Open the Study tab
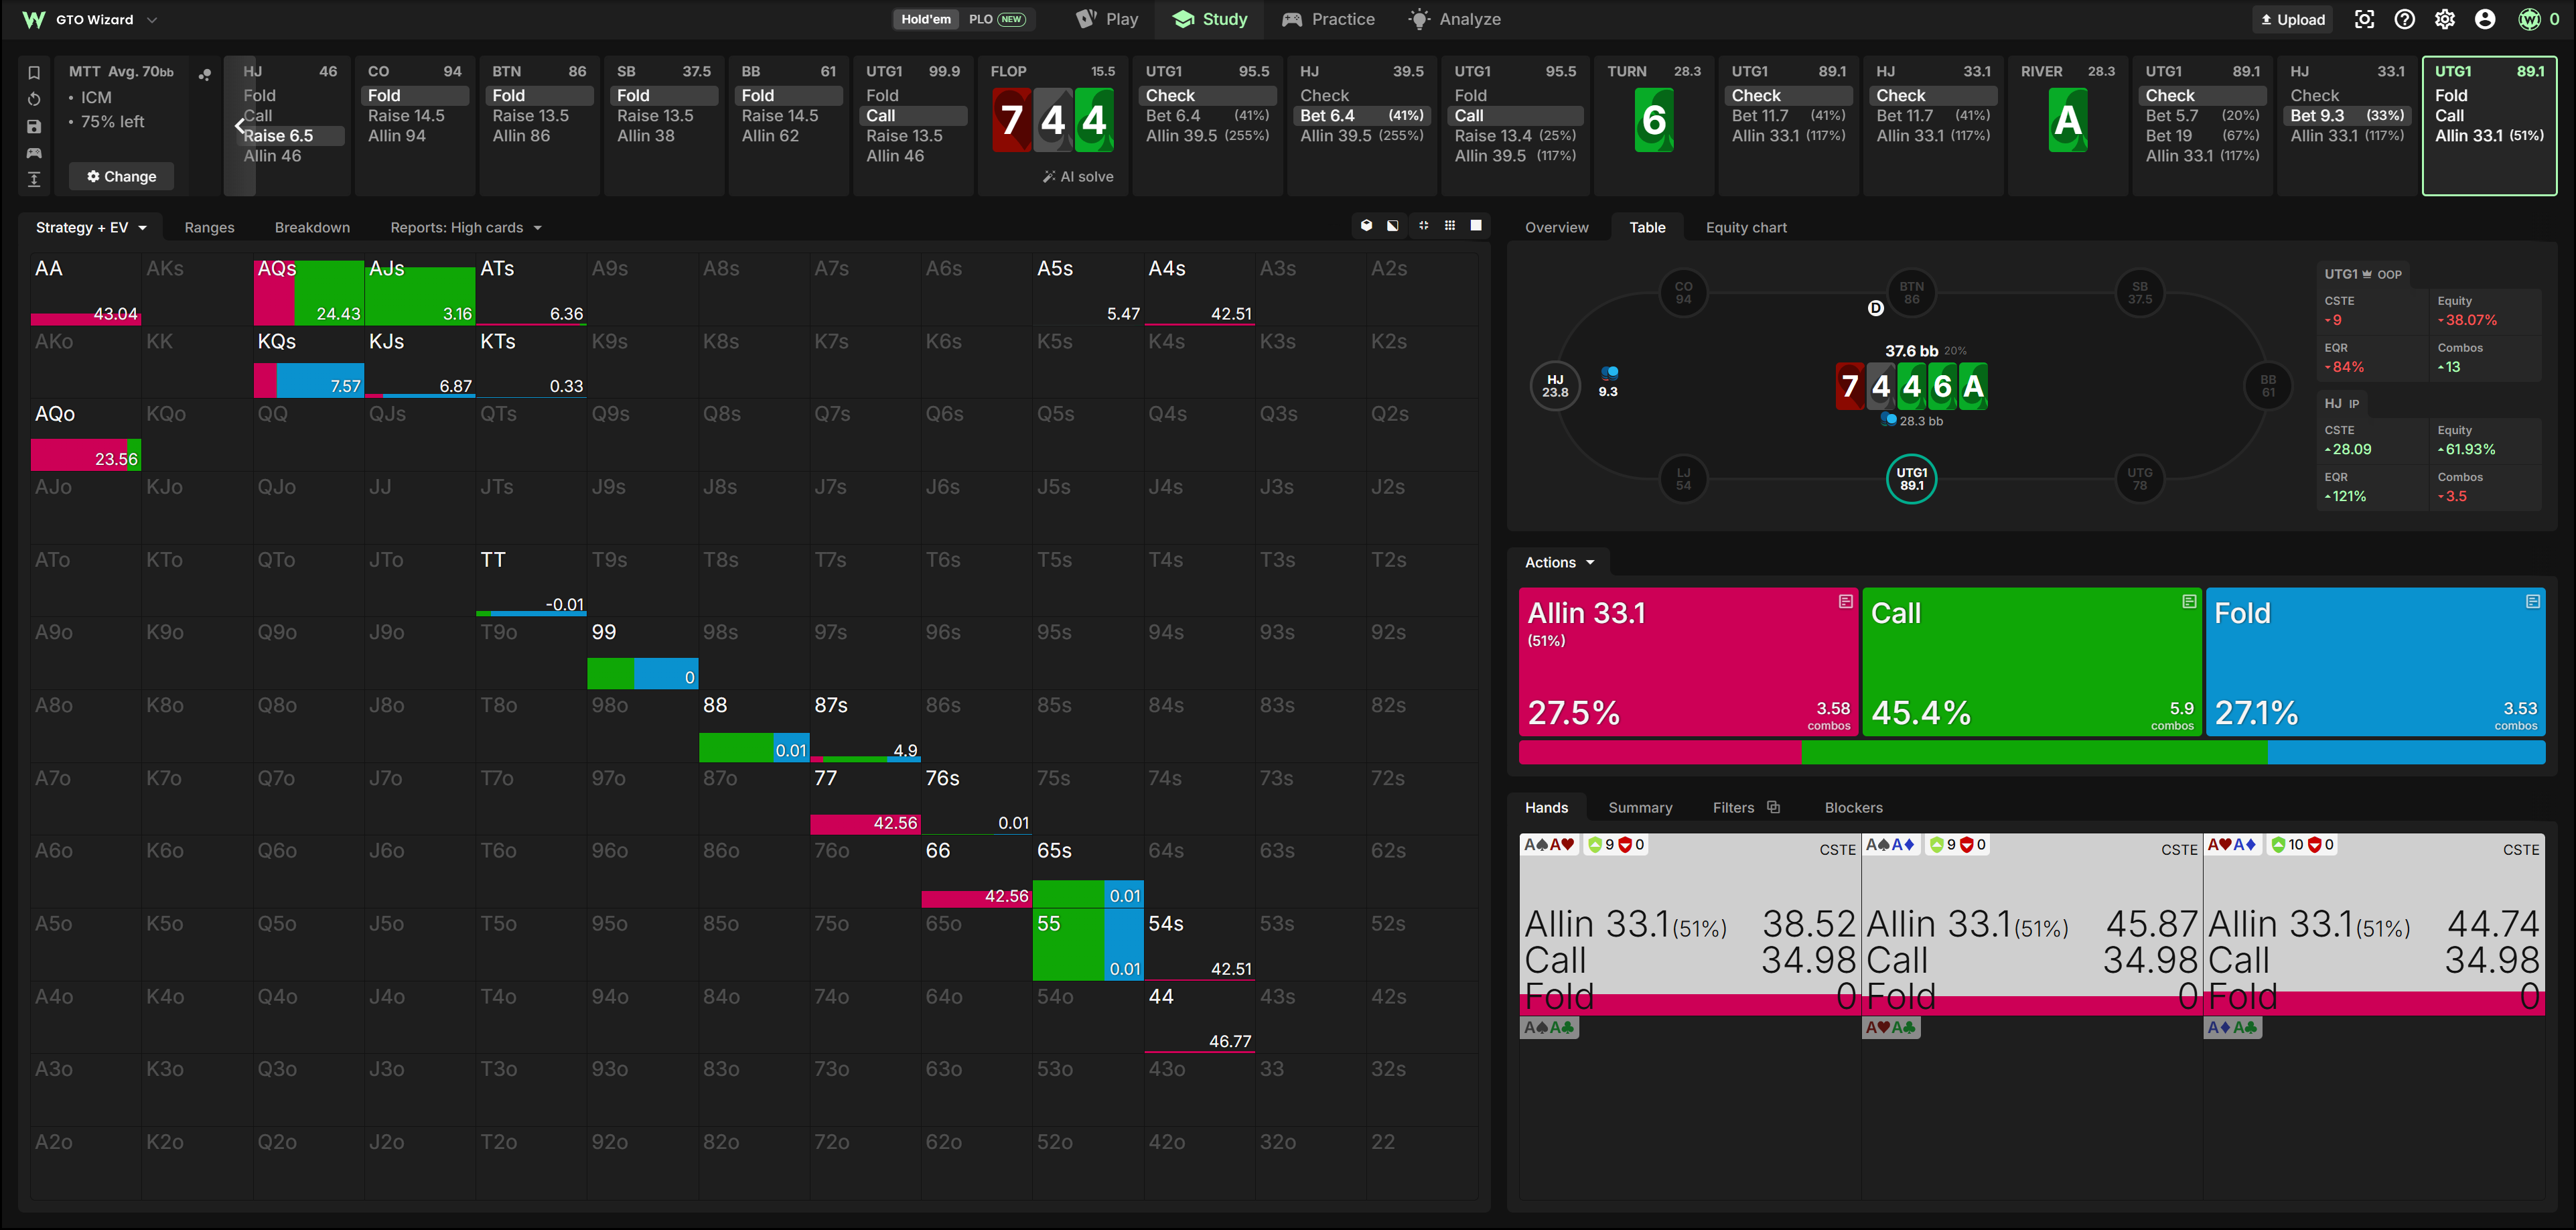The height and width of the screenshot is (1230, 2576). [x=1210, y=19]
